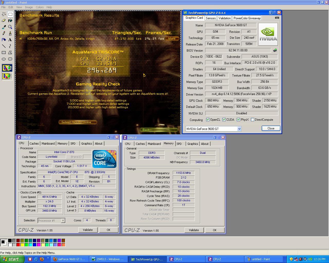Open the PowerColor Giveaway tab
The height and width of the screenshot is (263, 329).
tap(247, 18)
